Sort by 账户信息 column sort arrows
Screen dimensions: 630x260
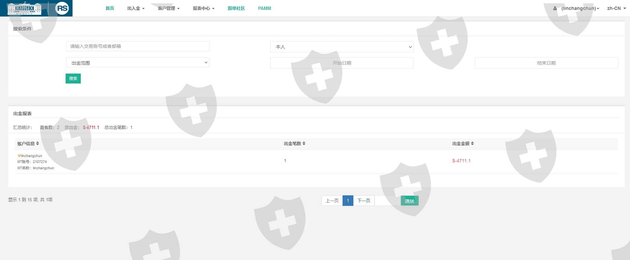tap(38, 144)
